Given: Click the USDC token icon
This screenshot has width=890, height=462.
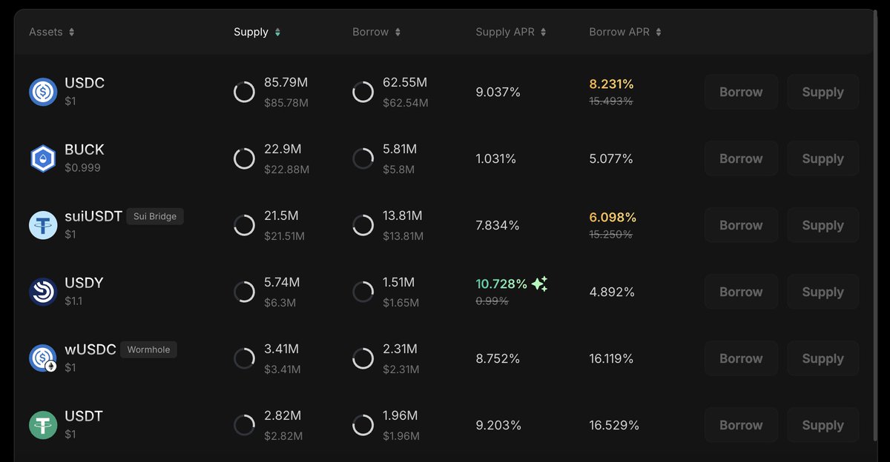Looking at the screenshot, I should (43, 92).
